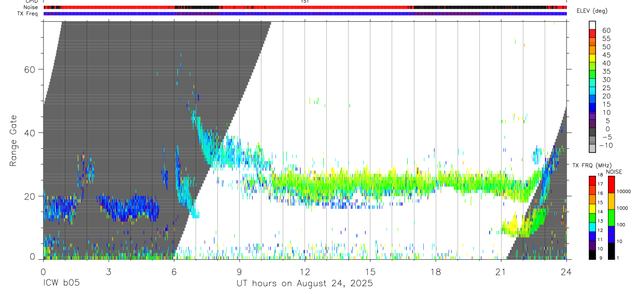The width and height of the screenshot is (637, 294).
Task: Click the 'UT hours on August 24, 2025' label
Action: click(x=304, y=283)
